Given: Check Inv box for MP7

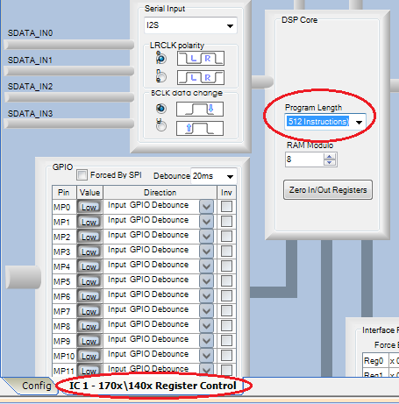Looking at the screenshot, I should [226, 310].
